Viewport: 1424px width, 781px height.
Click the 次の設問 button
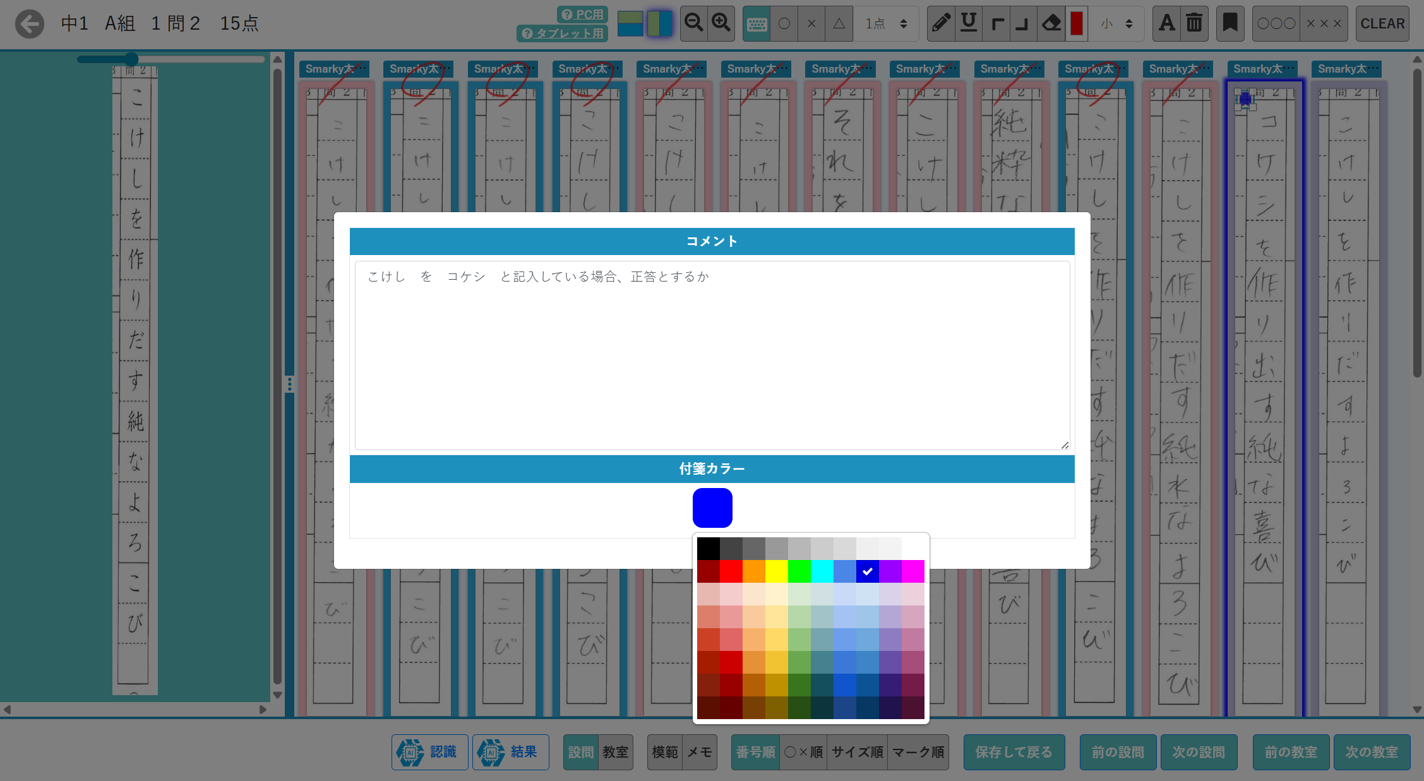point(1198,752)
